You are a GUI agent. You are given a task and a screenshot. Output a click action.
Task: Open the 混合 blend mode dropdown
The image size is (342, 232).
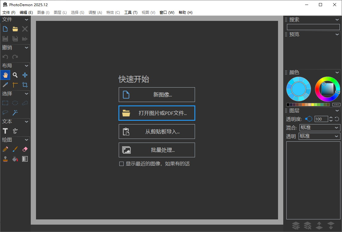coord(320,128)
